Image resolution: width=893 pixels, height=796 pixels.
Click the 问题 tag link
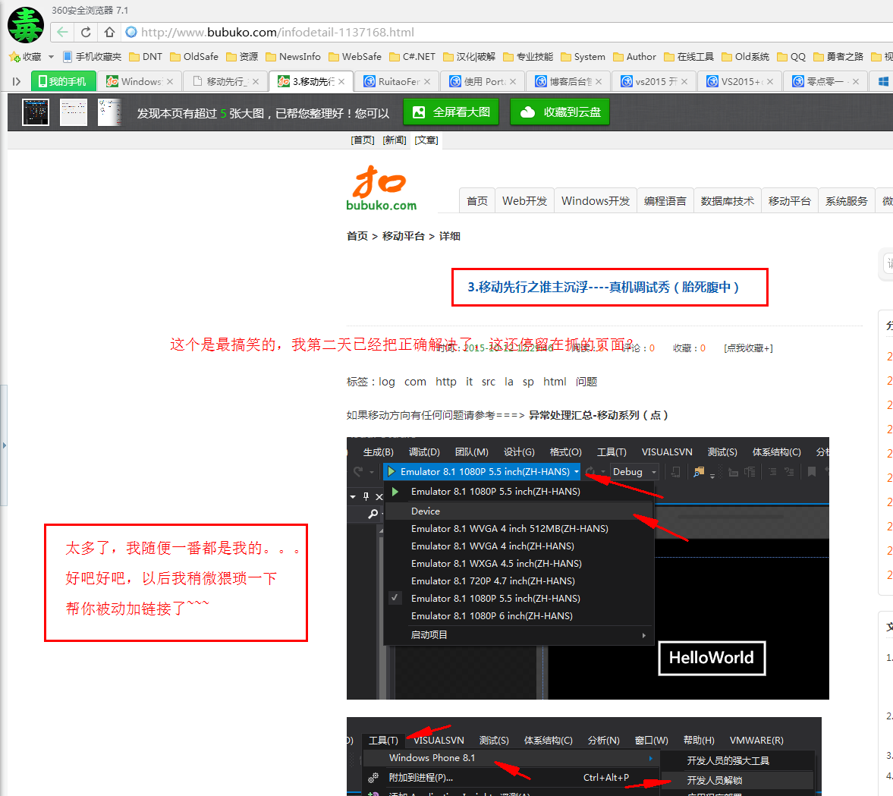pos(586,382)
